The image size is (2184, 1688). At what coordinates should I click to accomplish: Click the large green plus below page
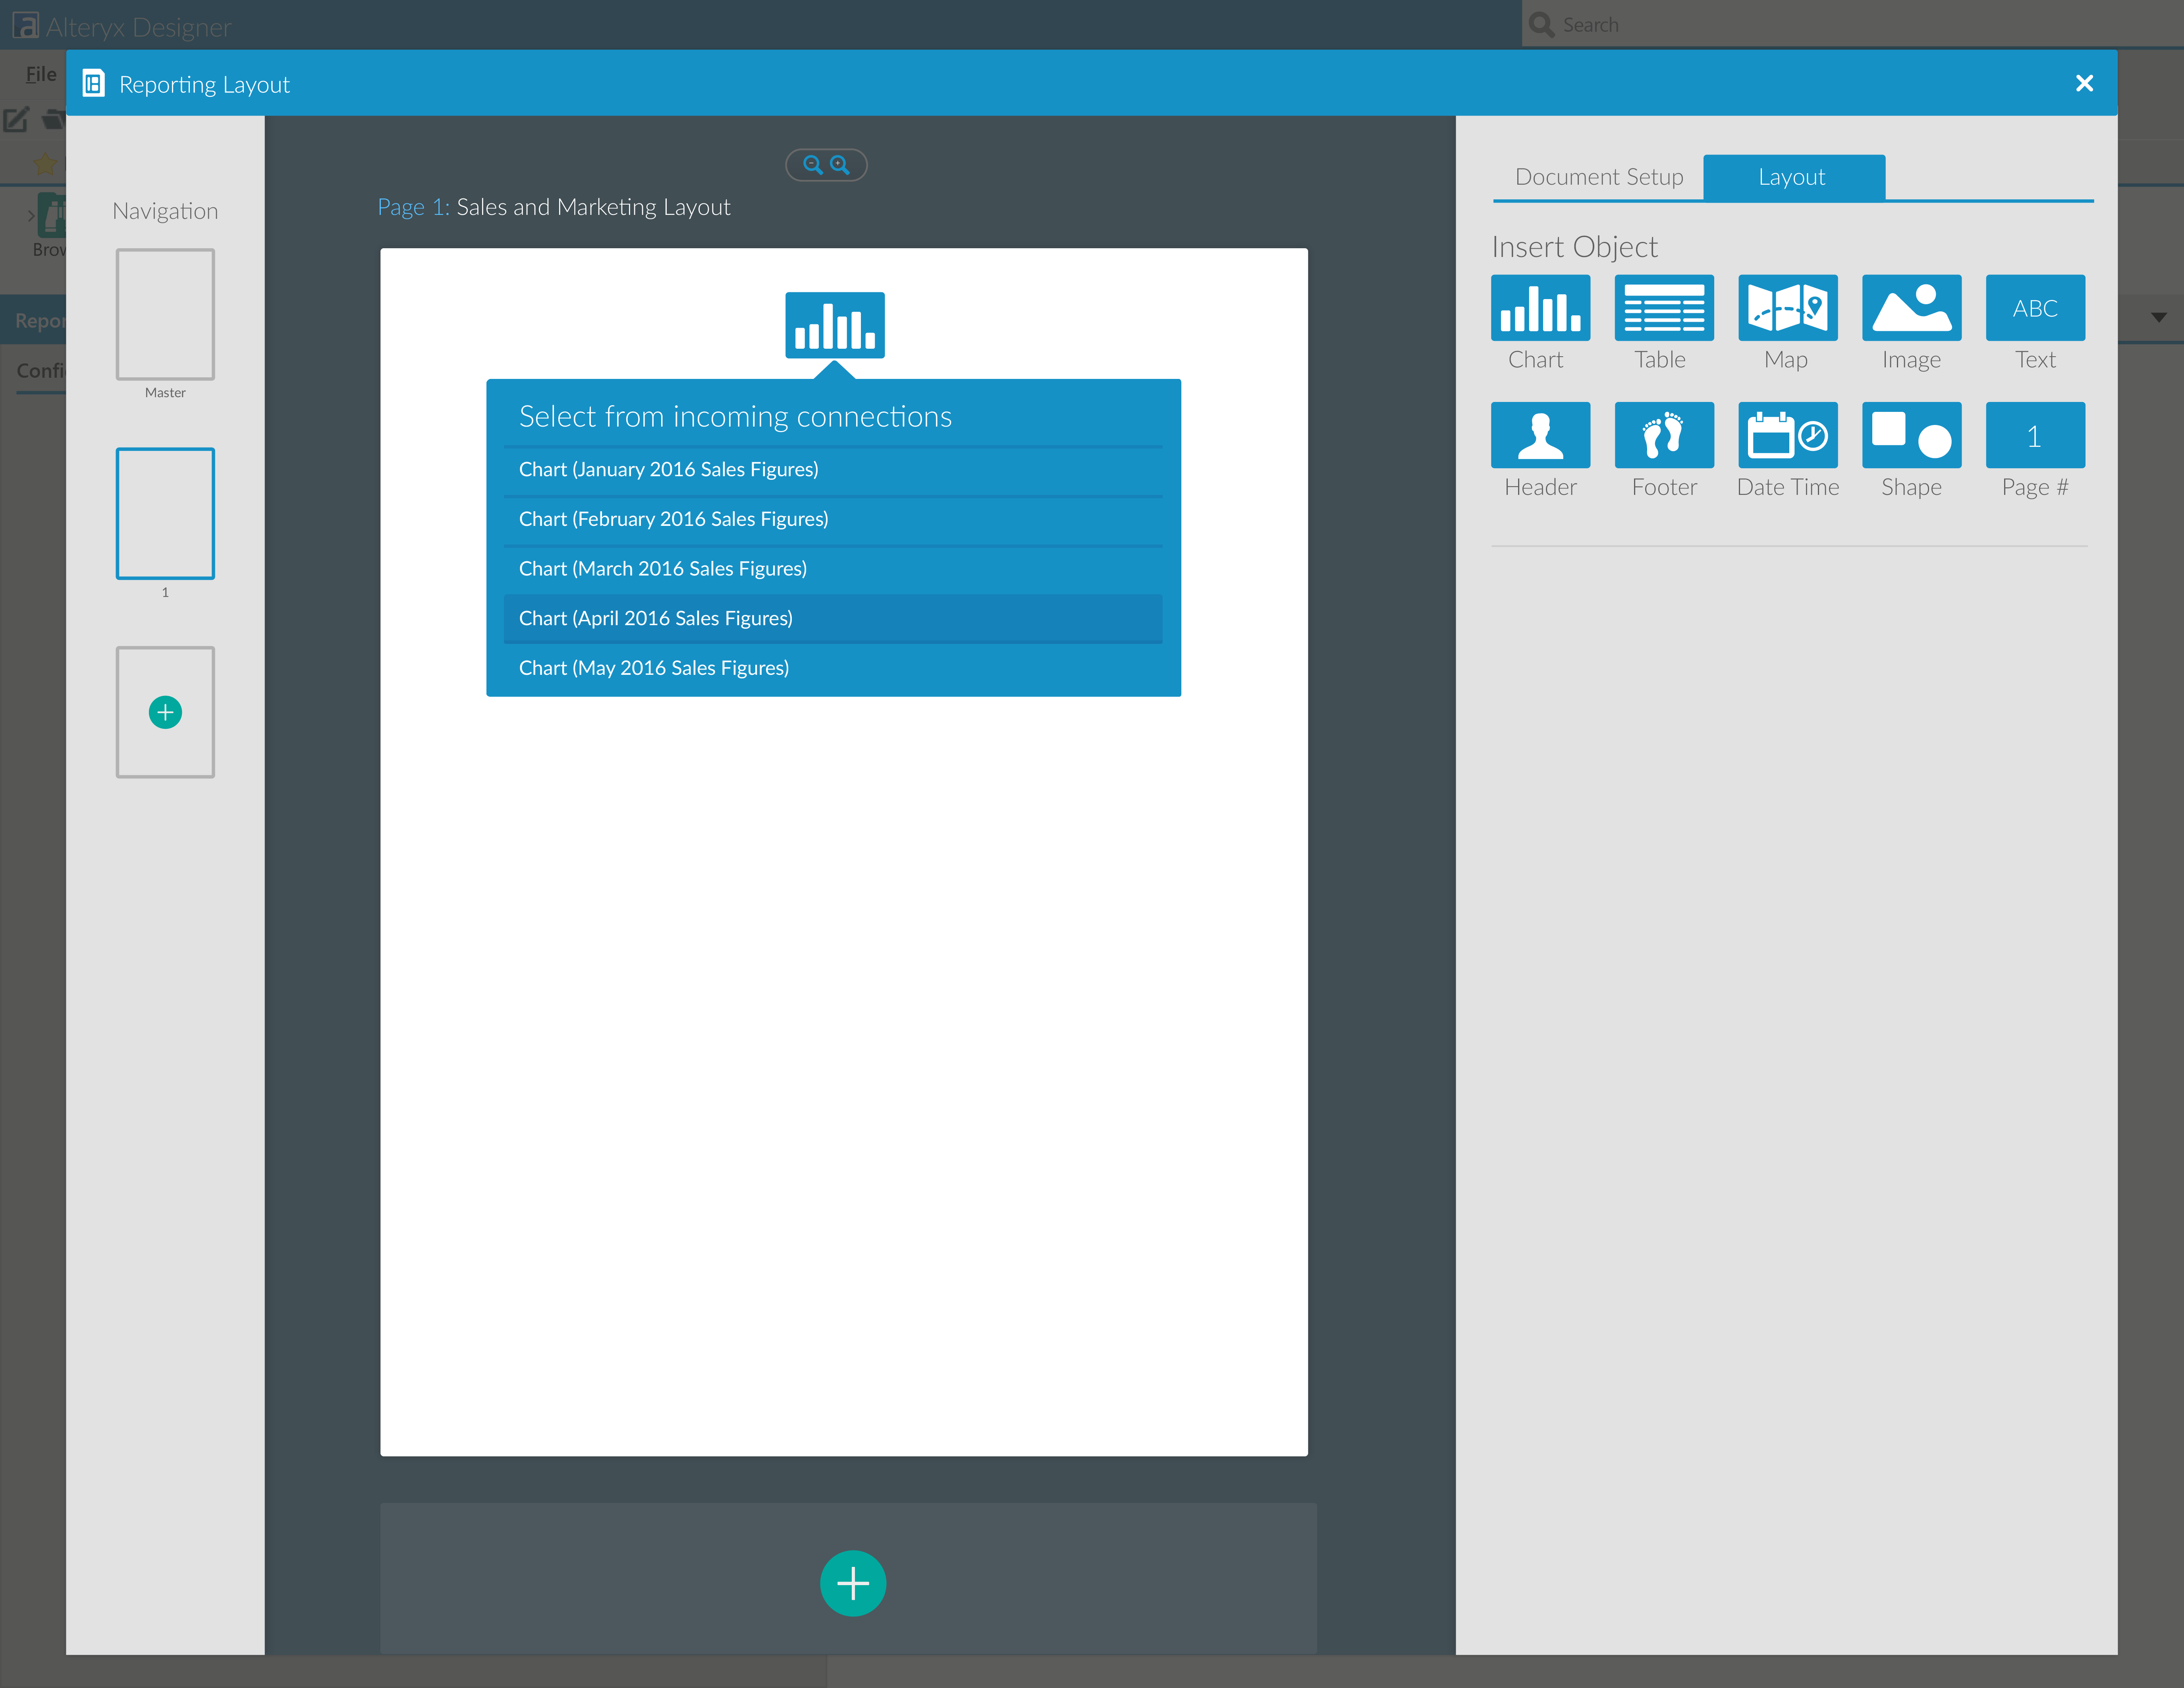click(x=852, y=1583)
